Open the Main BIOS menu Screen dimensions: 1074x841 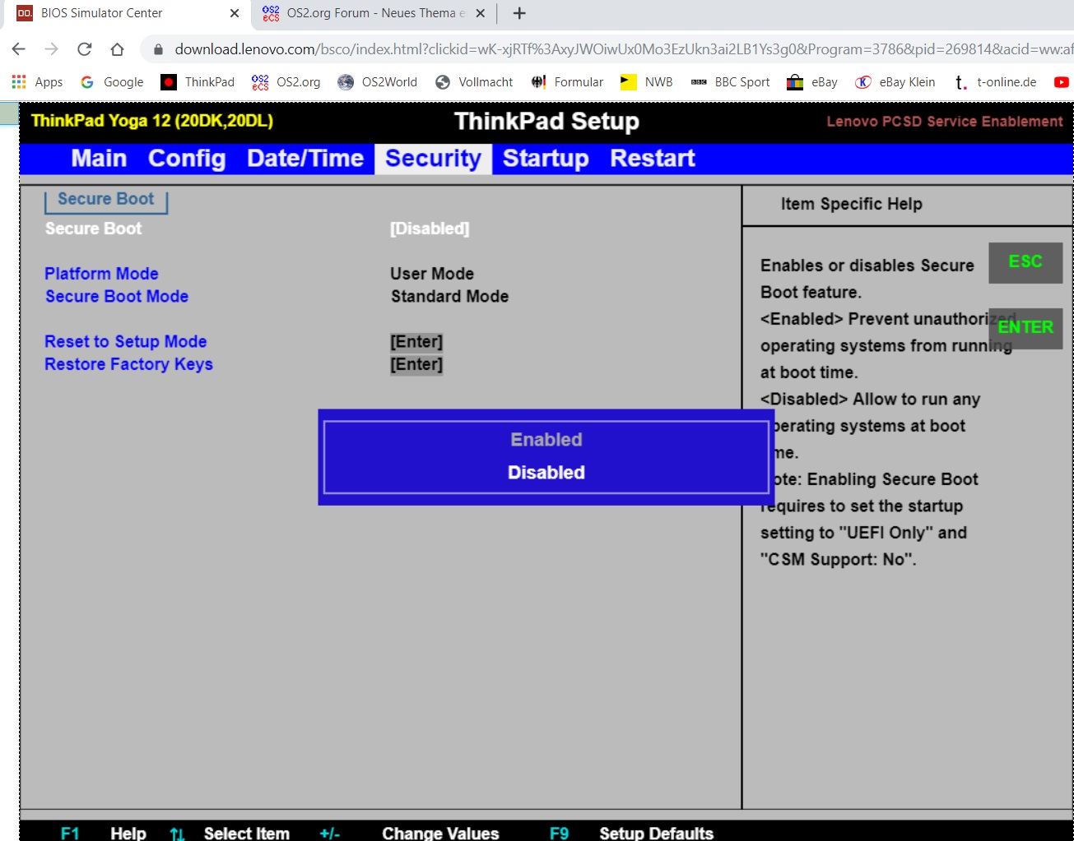99,159
